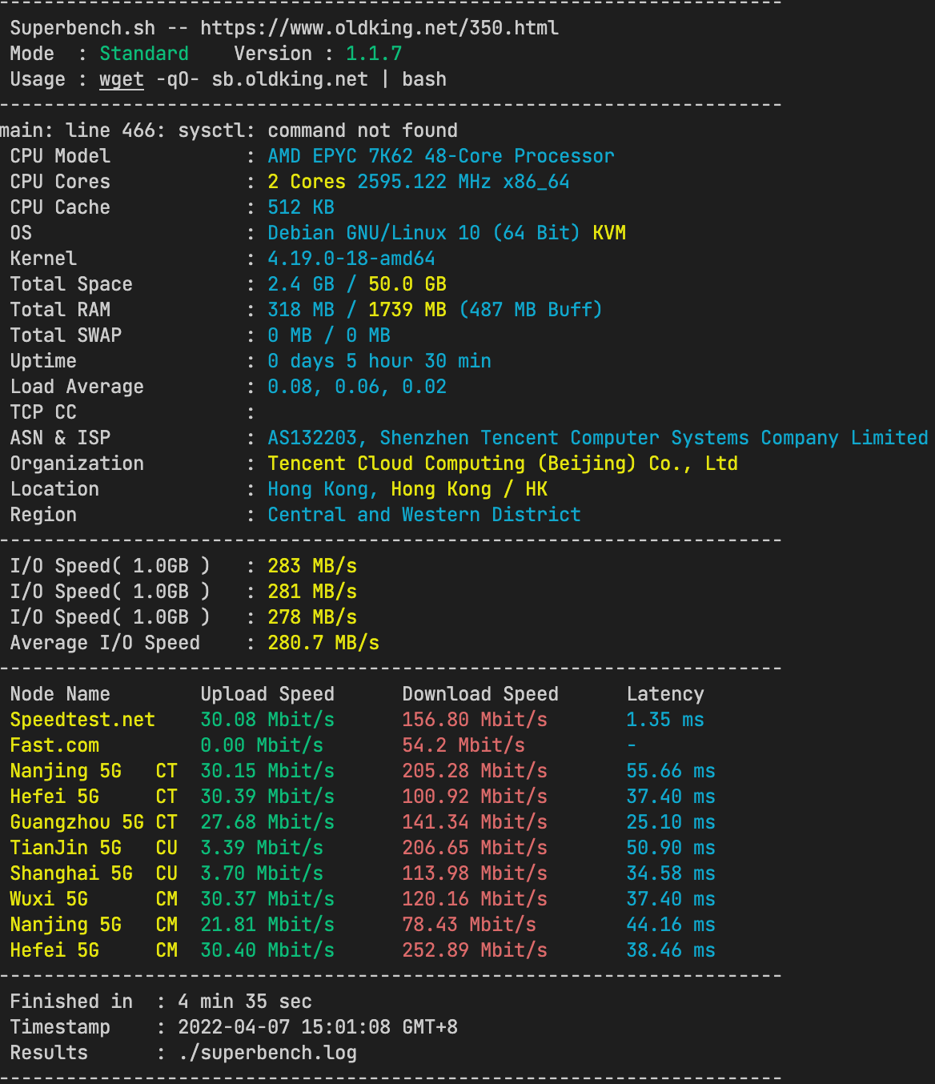Click the 280.7 MB/s average I/O value
The image size is (935, 1084).
(323, 643)
